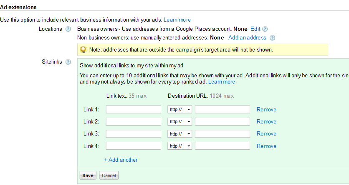This screenshot has width=349, height=185.
Task: Remove the Link 3 row
Action: click(x=266, y=134)
